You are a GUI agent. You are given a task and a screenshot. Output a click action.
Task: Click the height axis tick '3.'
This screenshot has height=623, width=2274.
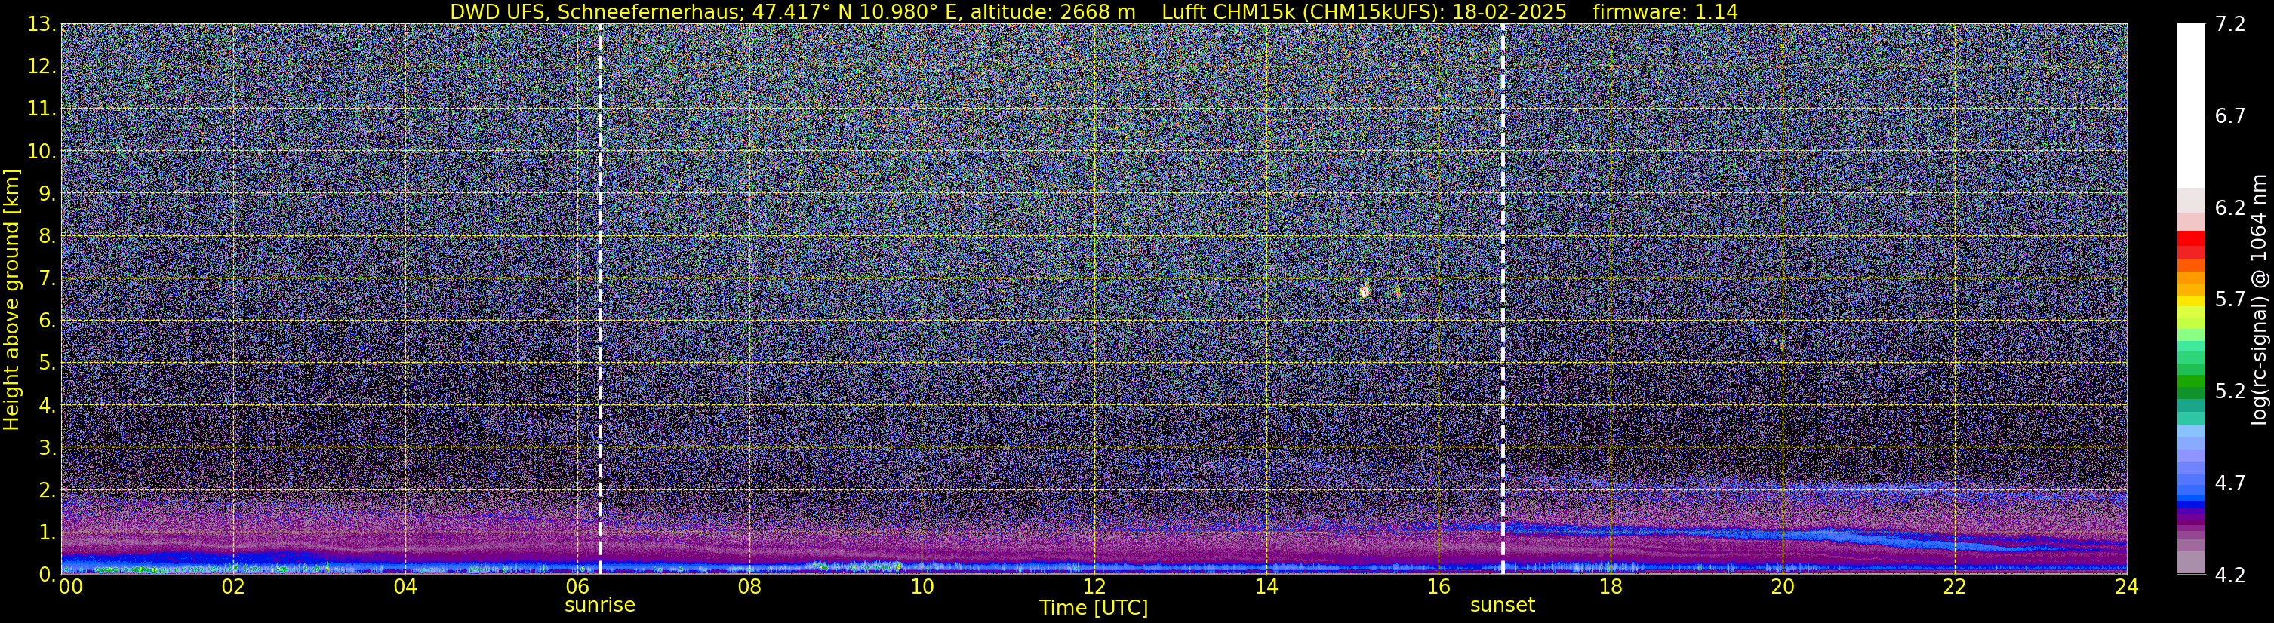pos(48,448)
